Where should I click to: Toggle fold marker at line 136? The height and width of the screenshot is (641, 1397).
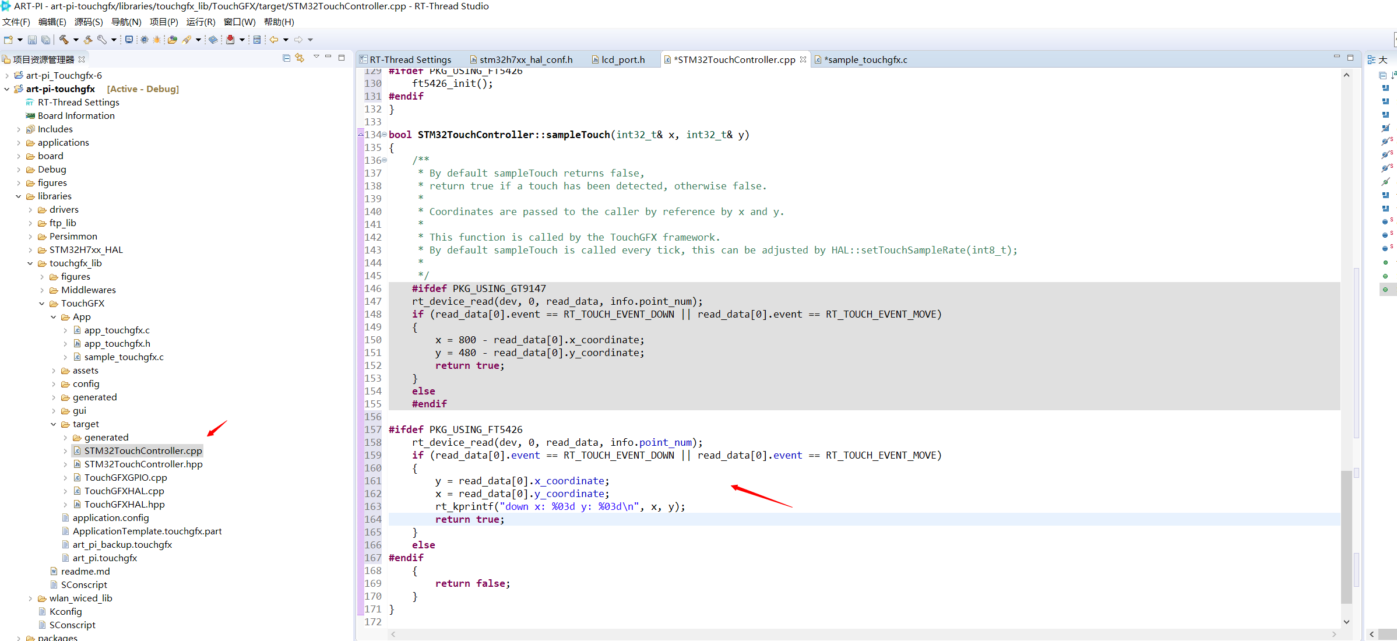pos(384,160)
